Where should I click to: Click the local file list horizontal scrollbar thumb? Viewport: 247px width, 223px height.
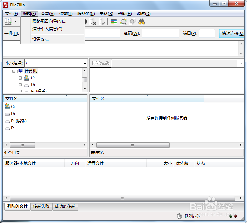coord(23,145)
